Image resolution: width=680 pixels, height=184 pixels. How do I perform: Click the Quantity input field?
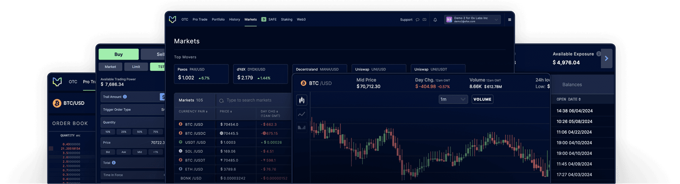pyautogui.click(x=133, y=122)
